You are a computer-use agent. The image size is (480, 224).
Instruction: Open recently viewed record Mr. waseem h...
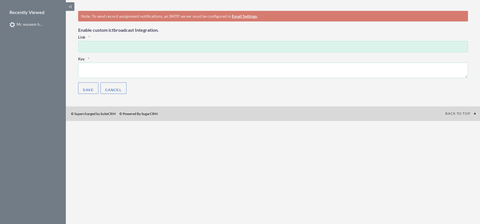coord(29,25)
